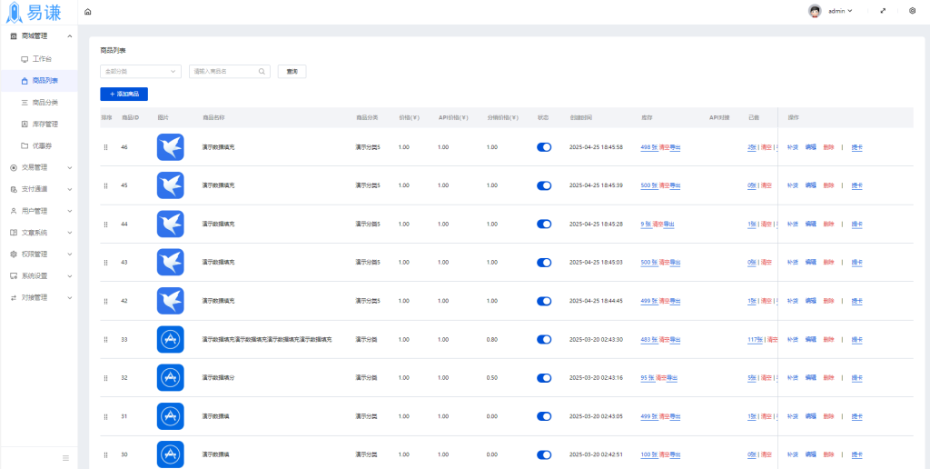The image size is (930, 469).
Task: Switch off status toggle for product 44
Action: [x=544, y=224]
